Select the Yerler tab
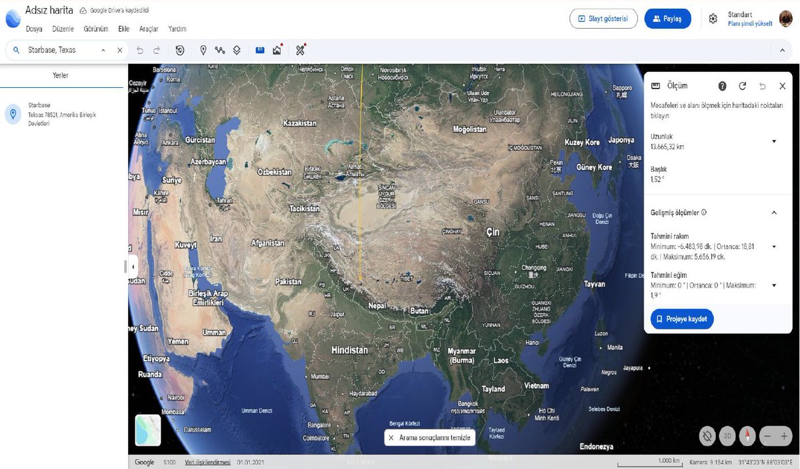Screen dimensions: 800x469 click(x=61, y=75)
